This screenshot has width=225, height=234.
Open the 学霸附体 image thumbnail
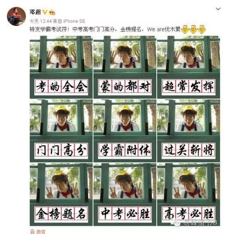click(125, 131)
